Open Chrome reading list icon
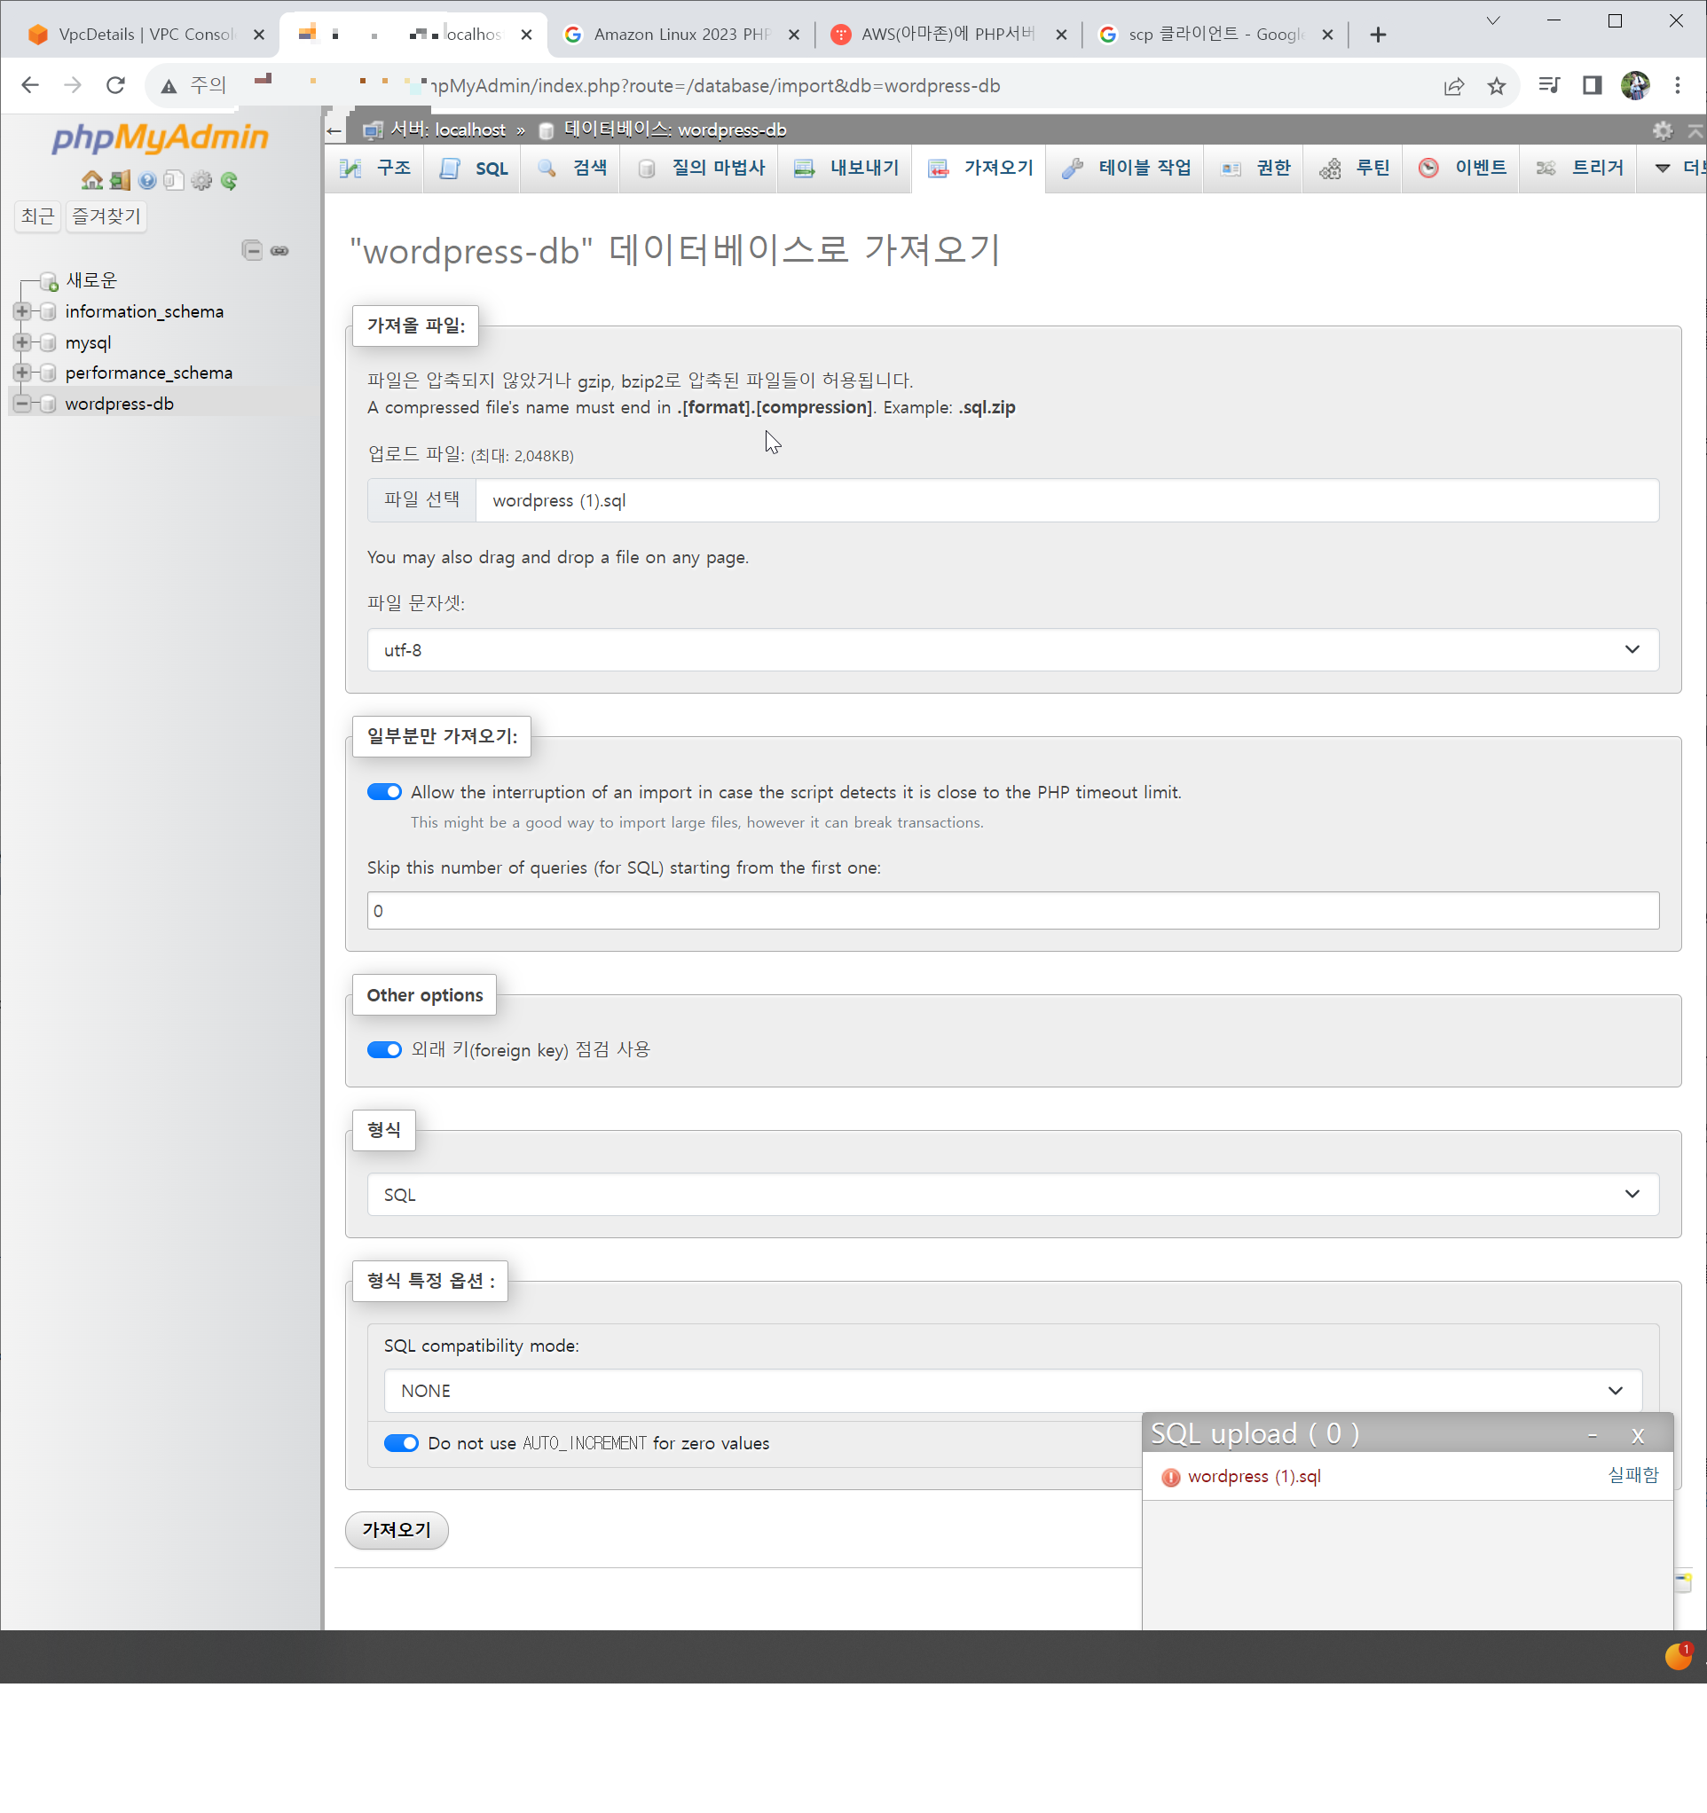1707x1813 pixels. pyautogui.click(x=1549, y=86)
